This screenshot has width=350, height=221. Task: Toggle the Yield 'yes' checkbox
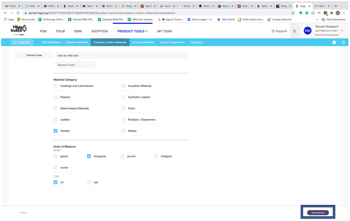(89, 182)
